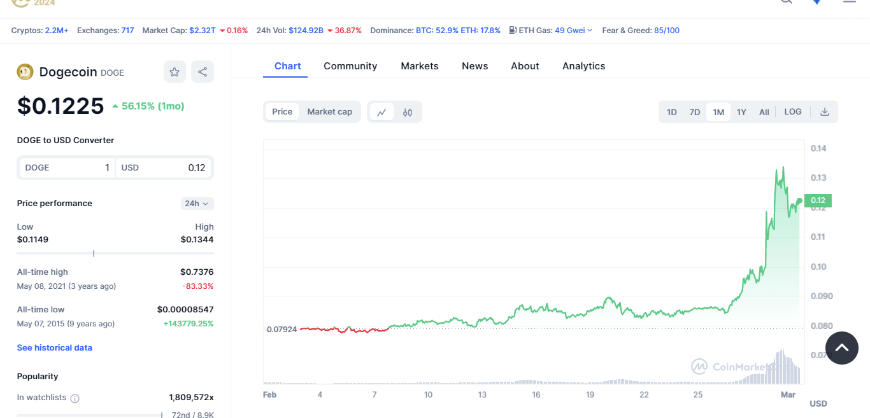Viewport: 870px width, 418px height.
Task: Click the info icon beside In watchlists
Action: pyautogui.click(x=75, y=398)
